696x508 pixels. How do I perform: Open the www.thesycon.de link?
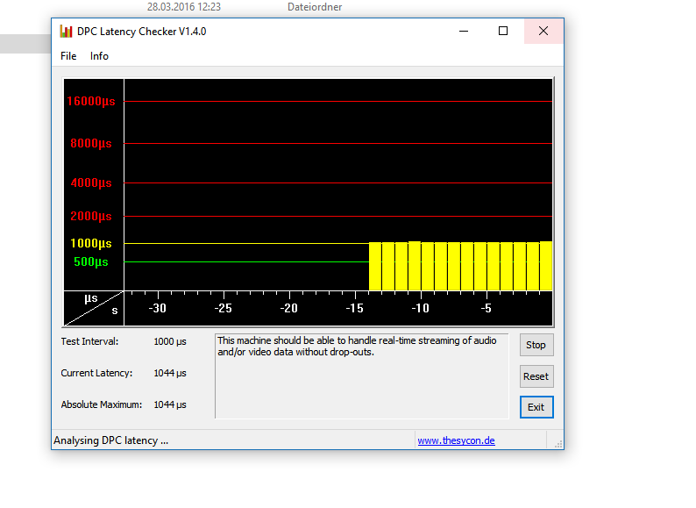pyautogui.click(x=457, y=440)
